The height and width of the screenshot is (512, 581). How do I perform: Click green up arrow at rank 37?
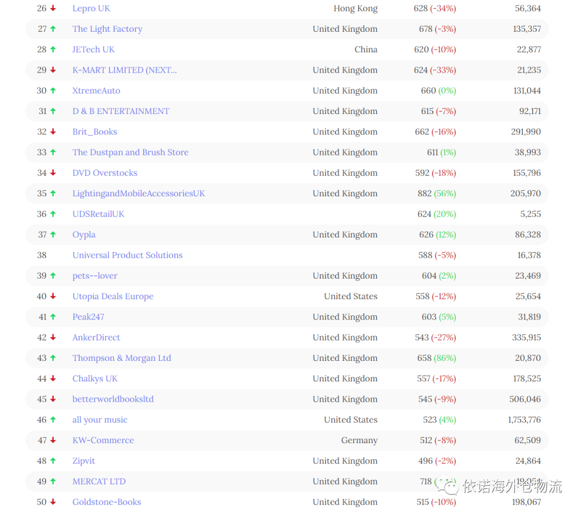click(x=53, y=234)
